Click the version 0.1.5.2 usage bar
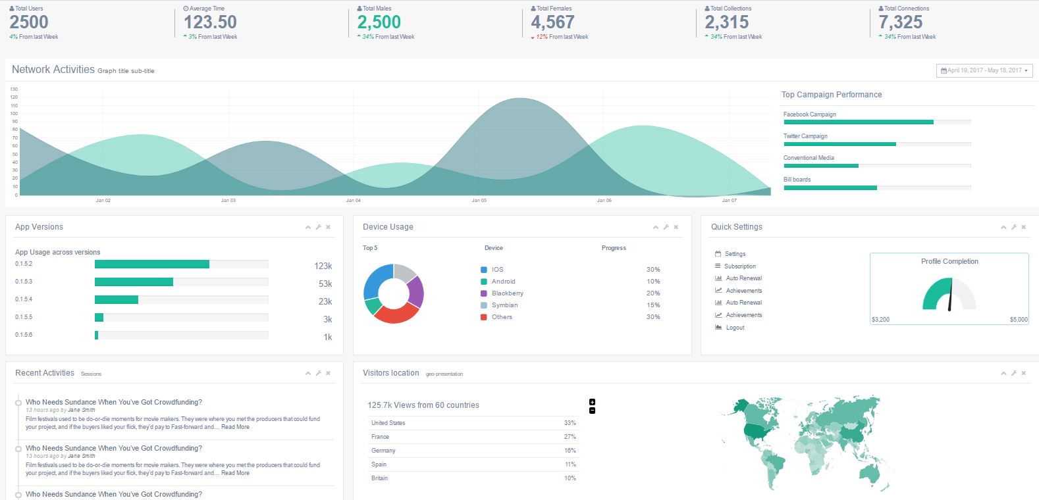 [182, 264]
